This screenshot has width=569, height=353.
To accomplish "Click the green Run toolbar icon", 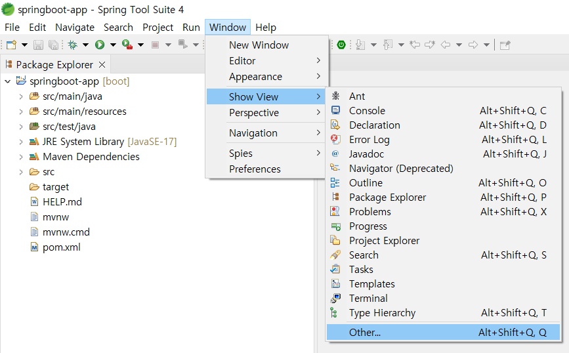I will (100, 45).
